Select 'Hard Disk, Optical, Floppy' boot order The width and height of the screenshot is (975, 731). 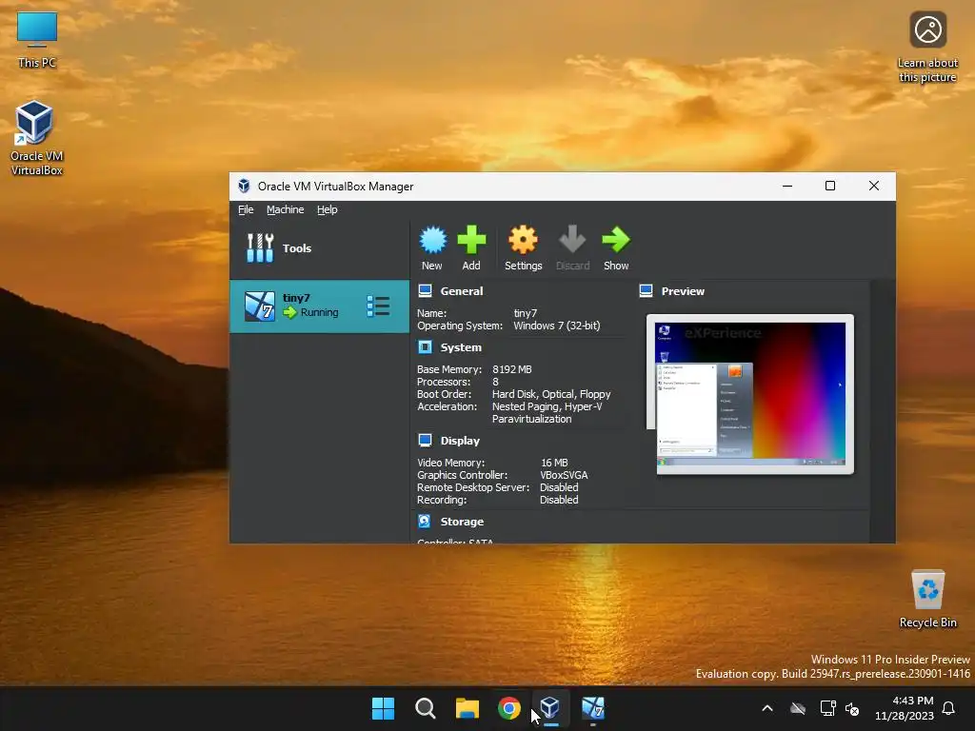pos(551,394)
